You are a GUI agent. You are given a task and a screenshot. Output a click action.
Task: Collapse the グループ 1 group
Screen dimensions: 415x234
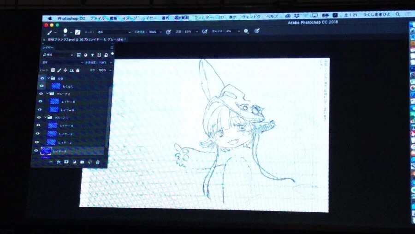pyautogui.click(x=45, y=117)
